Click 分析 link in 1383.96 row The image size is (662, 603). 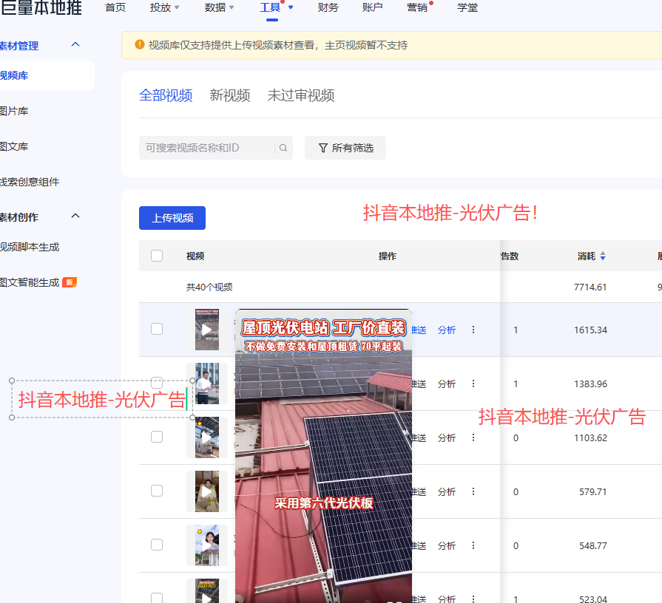[447, 384]
